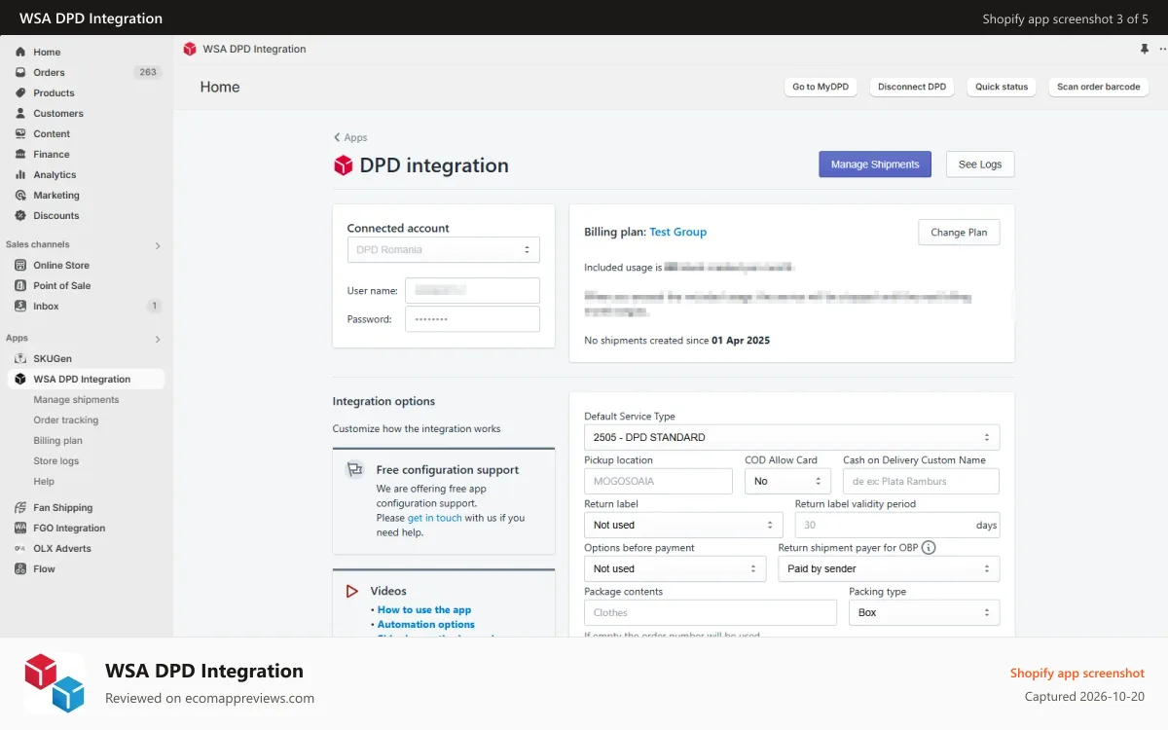Open Help submenu item
The height and width of the screenshot is (730, 1168).
pos(44,481)
